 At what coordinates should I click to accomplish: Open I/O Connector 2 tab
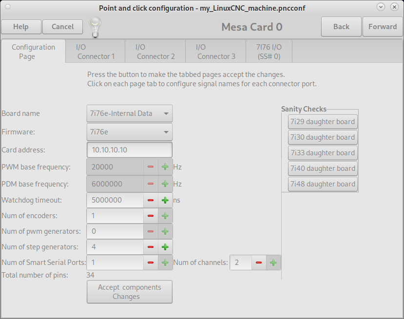pyautogui.click(x=155, y=52)
